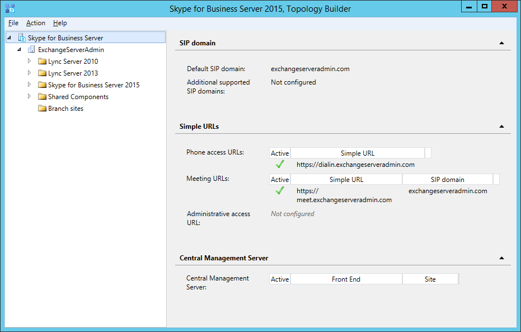Click the Active column header for Phone access URLs

(280, 153)
